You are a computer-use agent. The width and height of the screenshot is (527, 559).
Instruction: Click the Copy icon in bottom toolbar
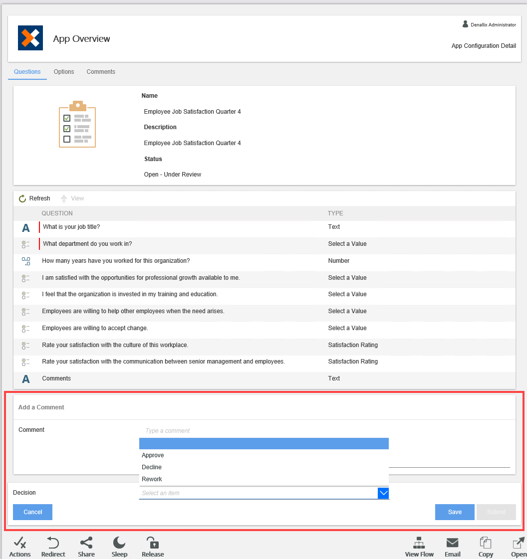(486, 543)
